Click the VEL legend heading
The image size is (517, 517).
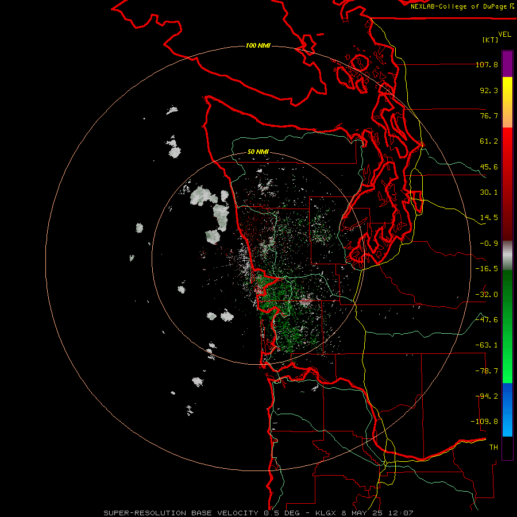(x=504, y=34)
